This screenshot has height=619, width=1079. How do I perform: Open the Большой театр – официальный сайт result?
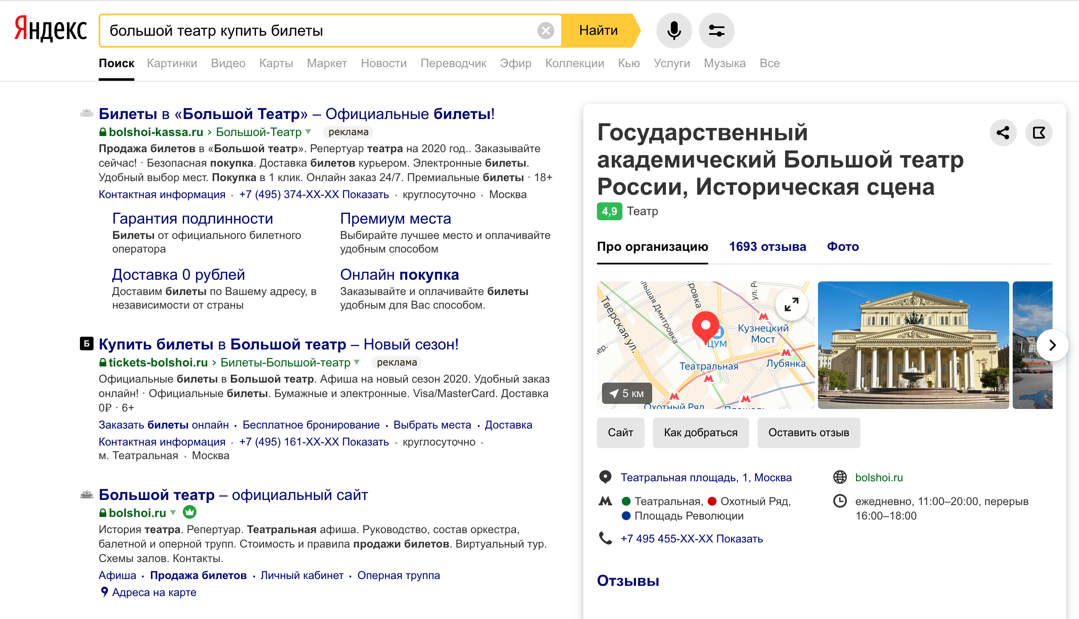pos(233,495)
